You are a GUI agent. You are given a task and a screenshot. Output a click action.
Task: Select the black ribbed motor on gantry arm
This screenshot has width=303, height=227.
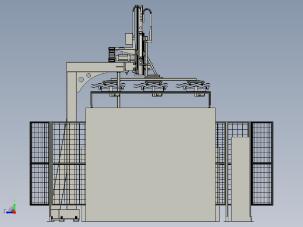click(x=112, y=55)
